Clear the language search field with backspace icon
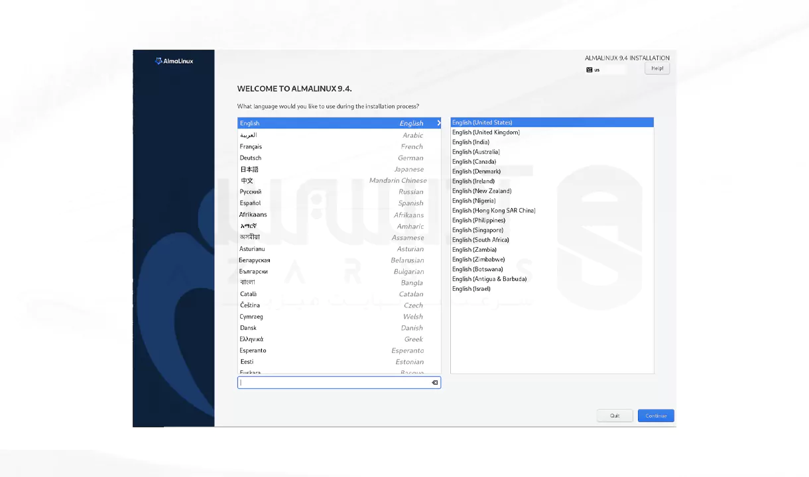The height and width of the screenshot is (477, 809). (435, 382)
